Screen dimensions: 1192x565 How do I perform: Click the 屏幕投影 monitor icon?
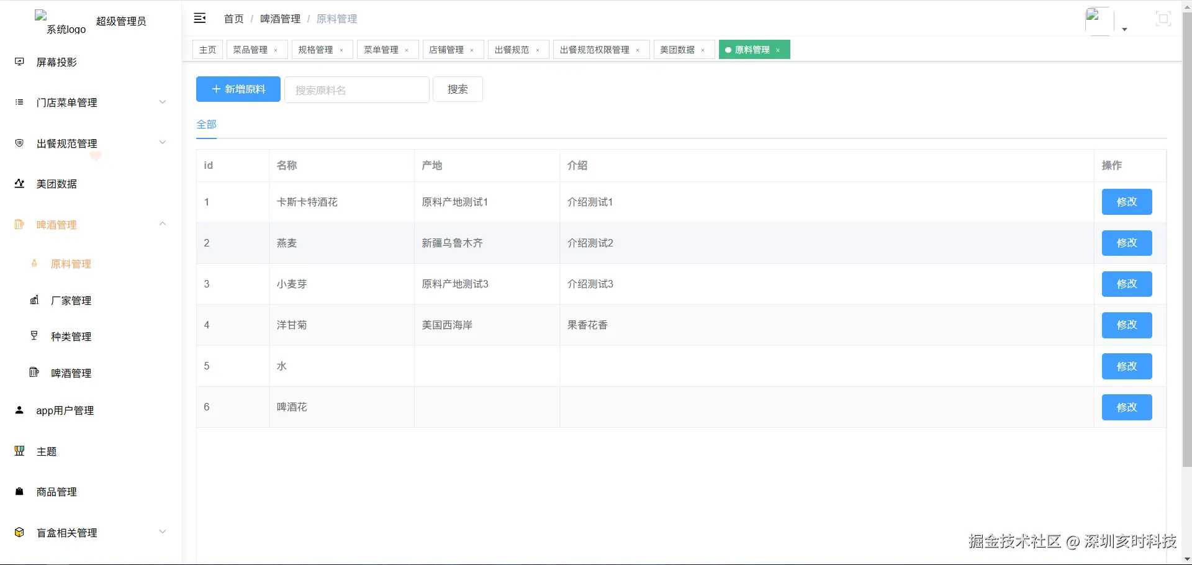tap(19, 61)
